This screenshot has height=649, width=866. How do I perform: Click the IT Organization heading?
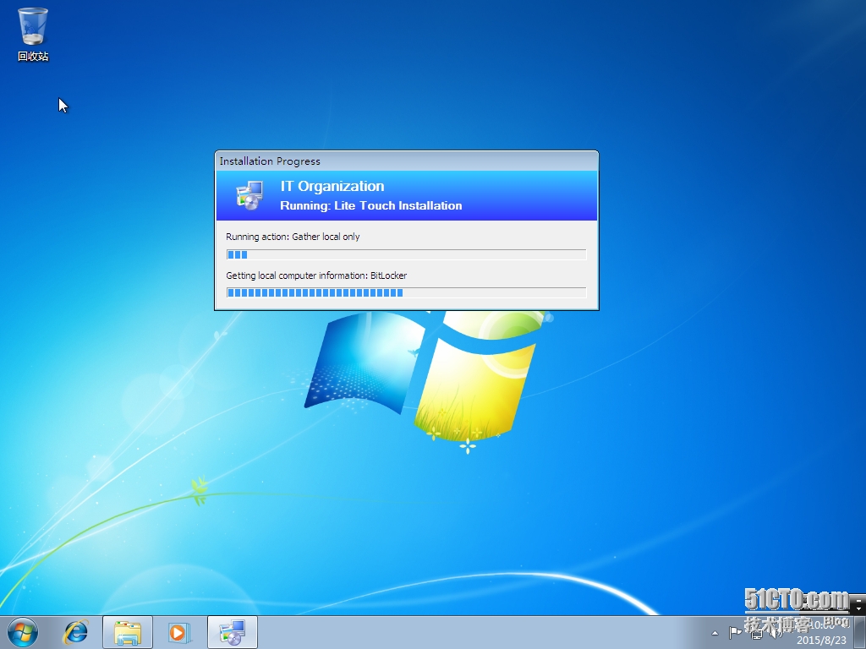[332, 187]
